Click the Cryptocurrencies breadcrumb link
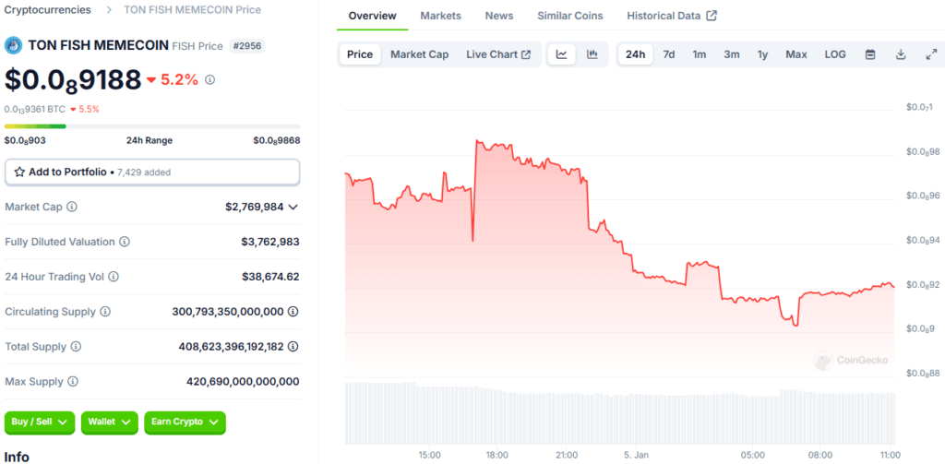This screenshot has height=464, width=945. [48, 9]
